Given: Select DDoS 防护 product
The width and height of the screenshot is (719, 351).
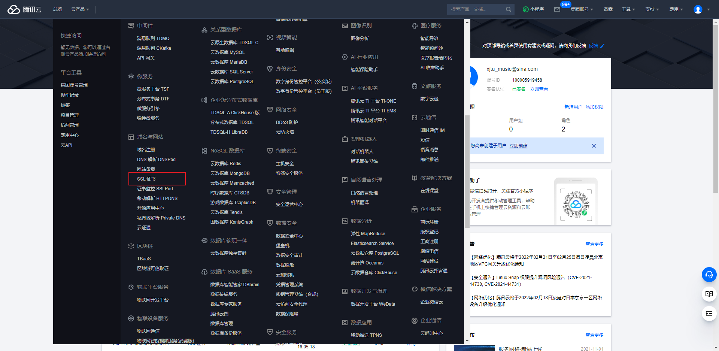Looking at the screenshot, I should click(287, 122).
